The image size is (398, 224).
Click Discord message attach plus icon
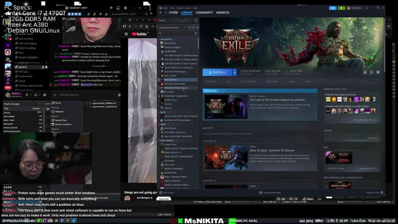(55, 95)
